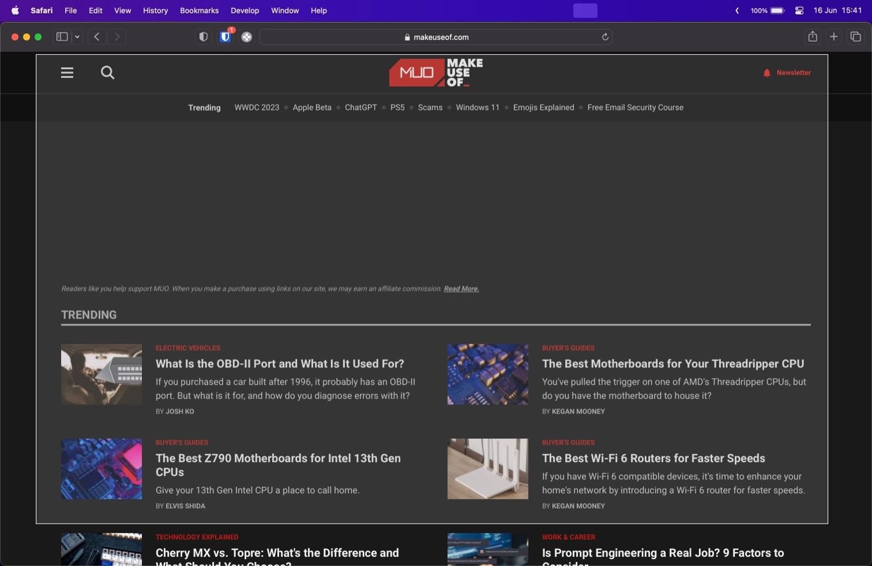Image resolution: width=872 pixels, height=566 pixels.
Task: Open the Develop menu
Action: 245,10
